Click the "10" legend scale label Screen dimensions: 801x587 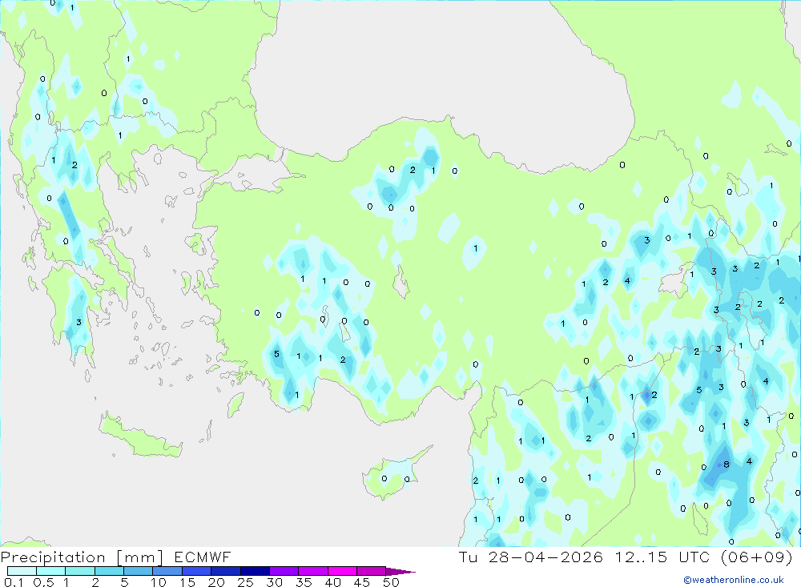[x=159, y=582]
